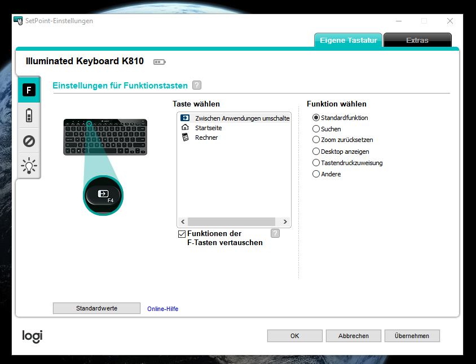Select the Suchen radio option
The height and width of the screenshot is (364, 476).
(x=316, y=129)
